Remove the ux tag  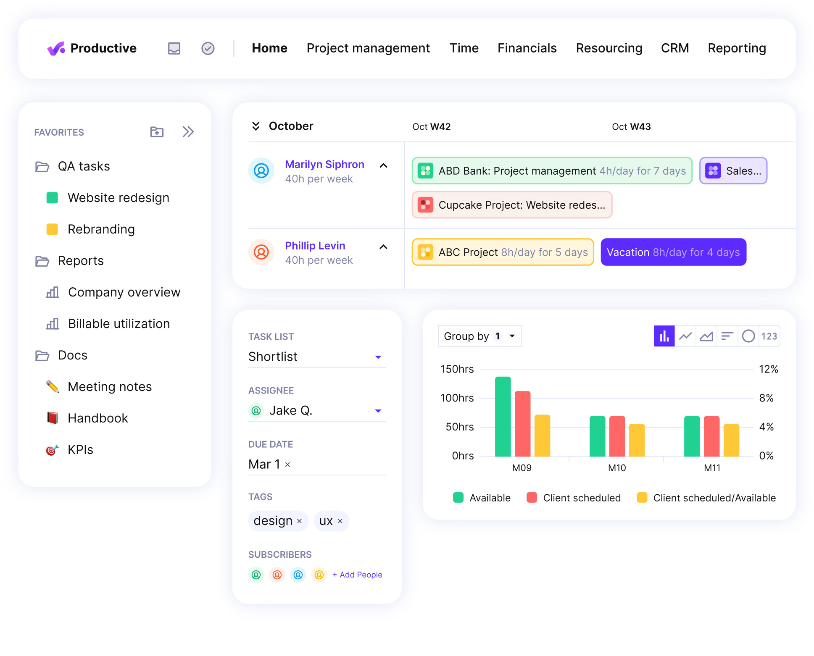pyautogui.click(x=340, y=521)
